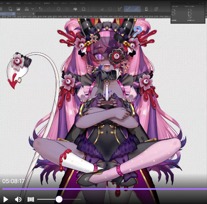Close the Information palette
This screenshot has height=204, width=207.
click(x=203, y=3)
